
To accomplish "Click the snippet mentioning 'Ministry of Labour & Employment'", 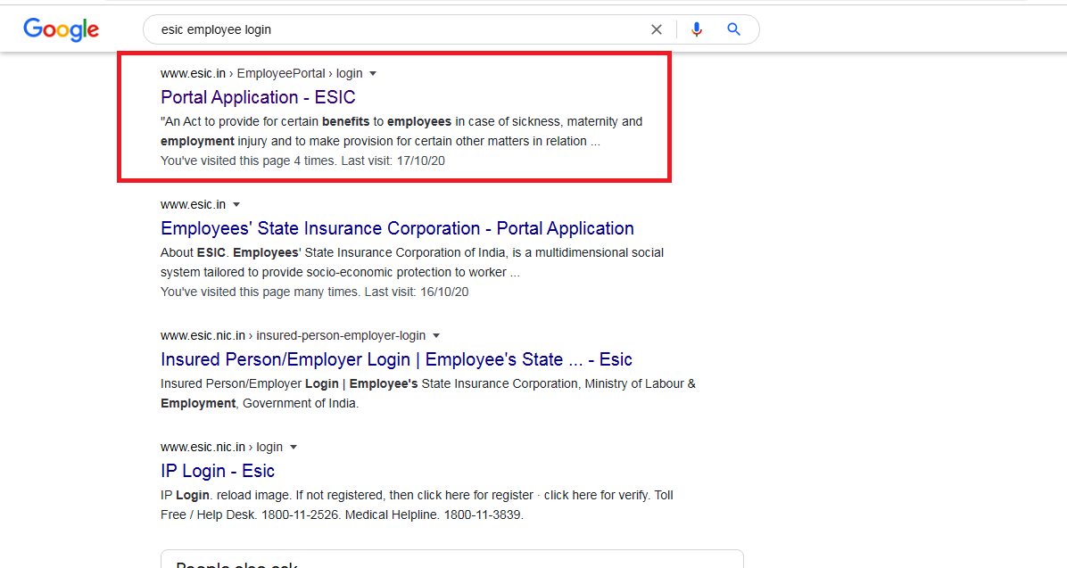I will (428, 393).
